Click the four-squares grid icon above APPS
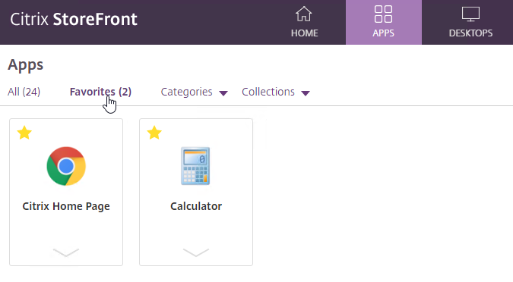The height and width of the screenshot is (282, 513). (x=383, y=14)
